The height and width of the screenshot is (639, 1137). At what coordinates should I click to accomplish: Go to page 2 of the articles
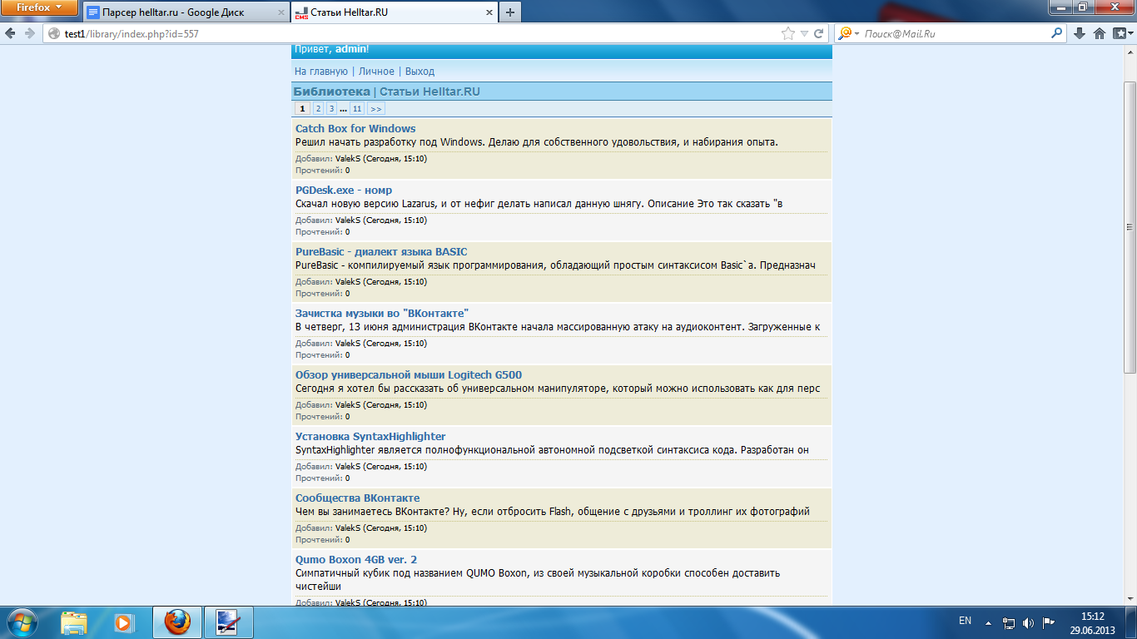coord(318,109)
